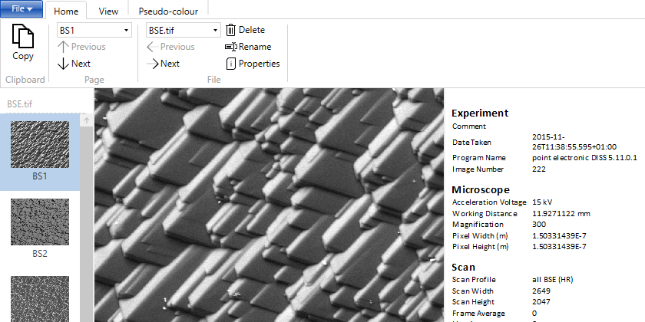The image size is (645, 322).
Task: Go to Next page arrow
Action: tap(64, 64)
